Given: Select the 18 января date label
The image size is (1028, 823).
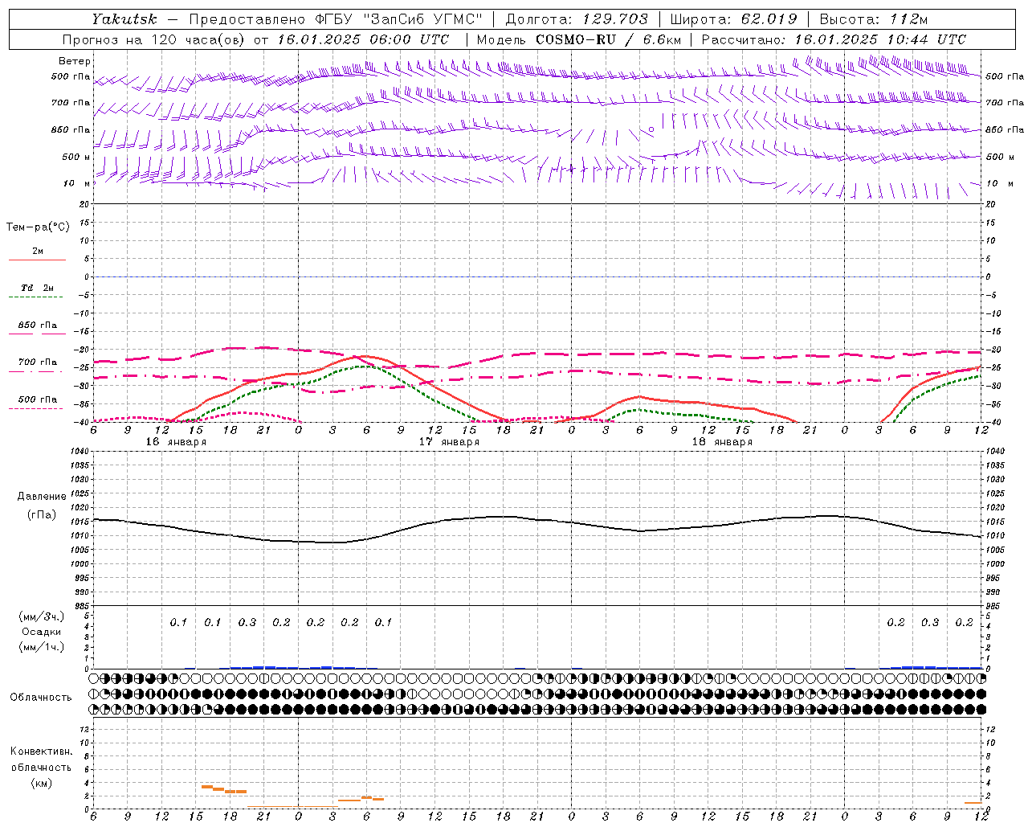Looking at the screenshot, I should (722, 442).
